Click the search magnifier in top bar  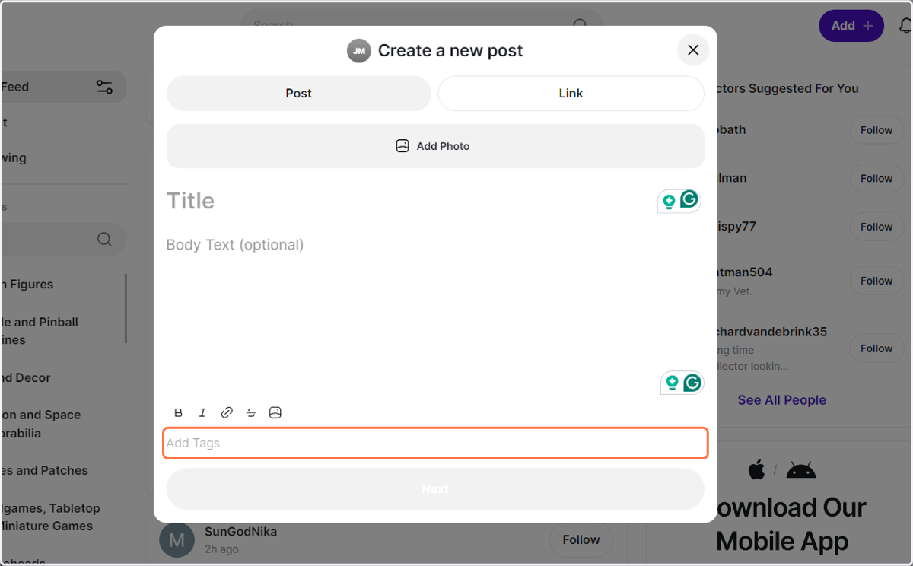[x=581, y=26]
